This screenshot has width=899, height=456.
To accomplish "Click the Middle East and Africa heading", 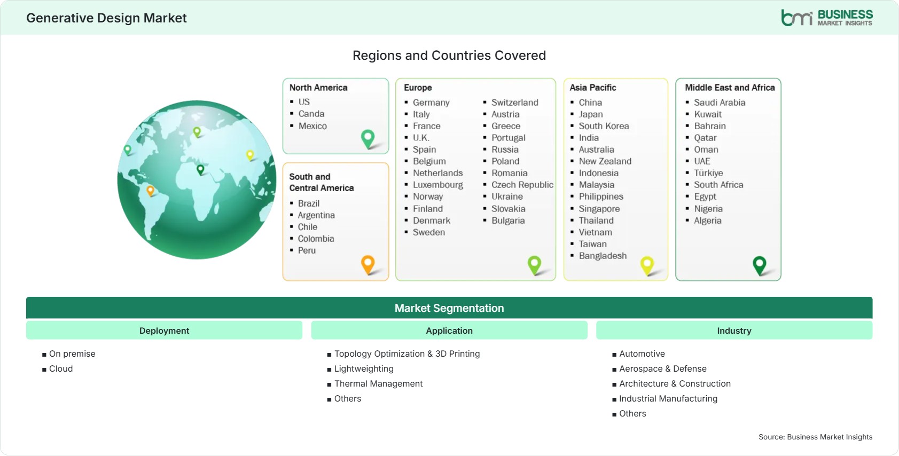I will pos(730,88).
